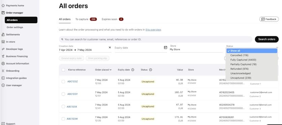The height and width of the screenshot is (125, 282).
Task: Toggle the select-all orders checkbox
Action: (63, 70)
